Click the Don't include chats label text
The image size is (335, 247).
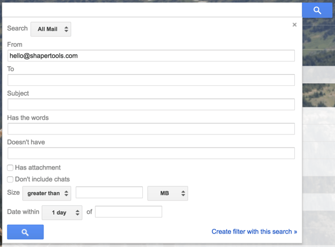click(x=42, y=179)
